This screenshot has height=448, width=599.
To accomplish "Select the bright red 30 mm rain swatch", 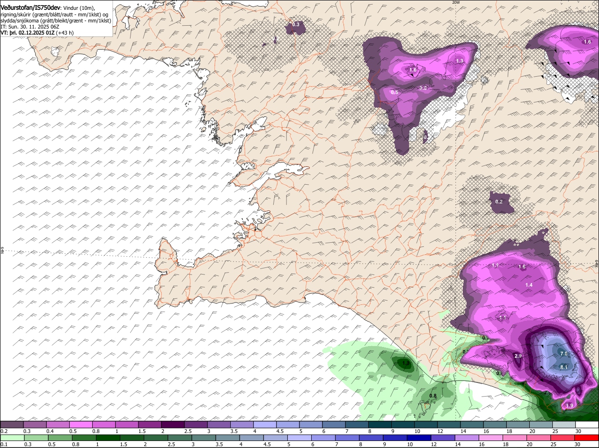I will point(586,438).
